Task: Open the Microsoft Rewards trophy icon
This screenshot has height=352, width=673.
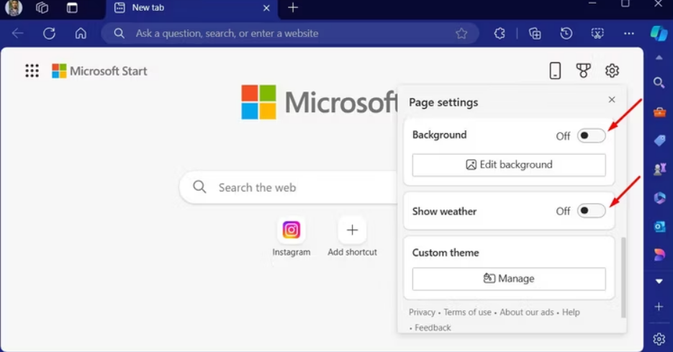Action: click(x=583, y=71)
